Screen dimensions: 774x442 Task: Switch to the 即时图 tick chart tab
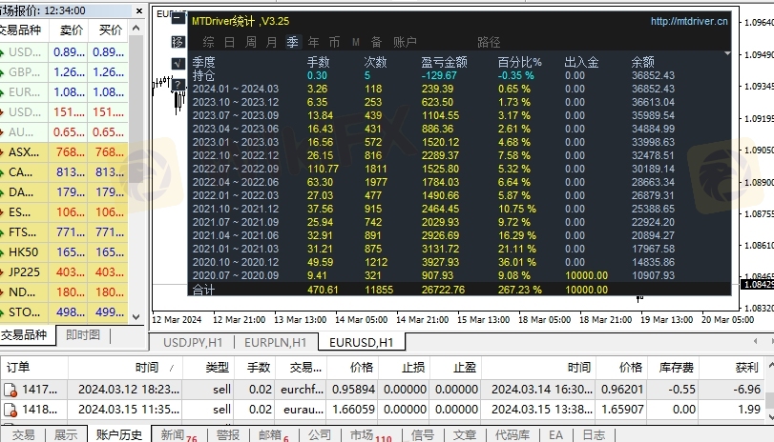83,335
